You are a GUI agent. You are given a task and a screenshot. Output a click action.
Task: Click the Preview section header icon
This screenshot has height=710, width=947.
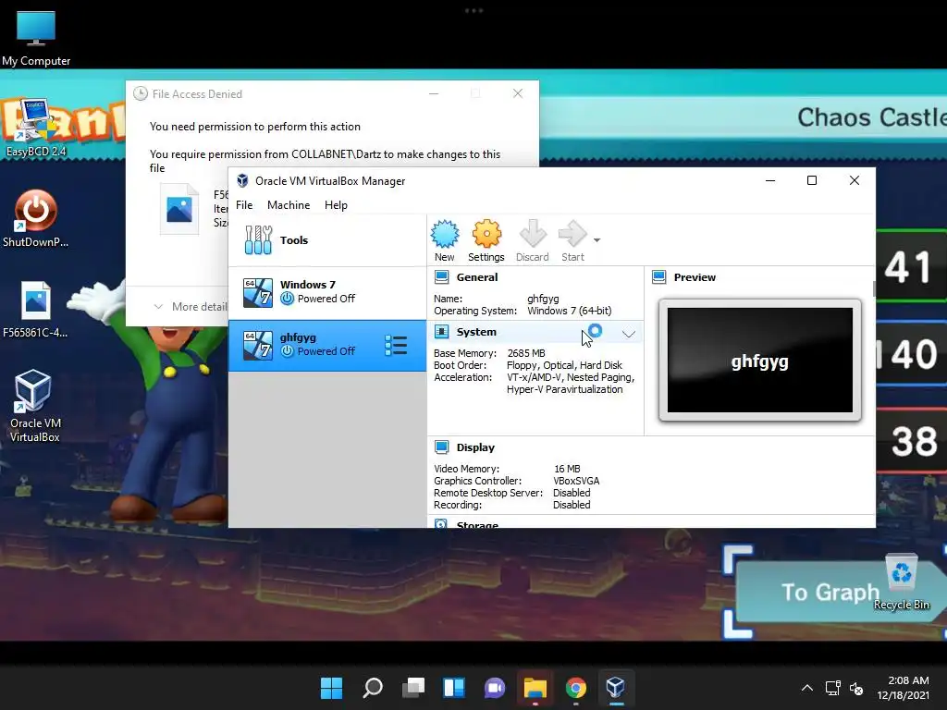[x=658, y=277]
